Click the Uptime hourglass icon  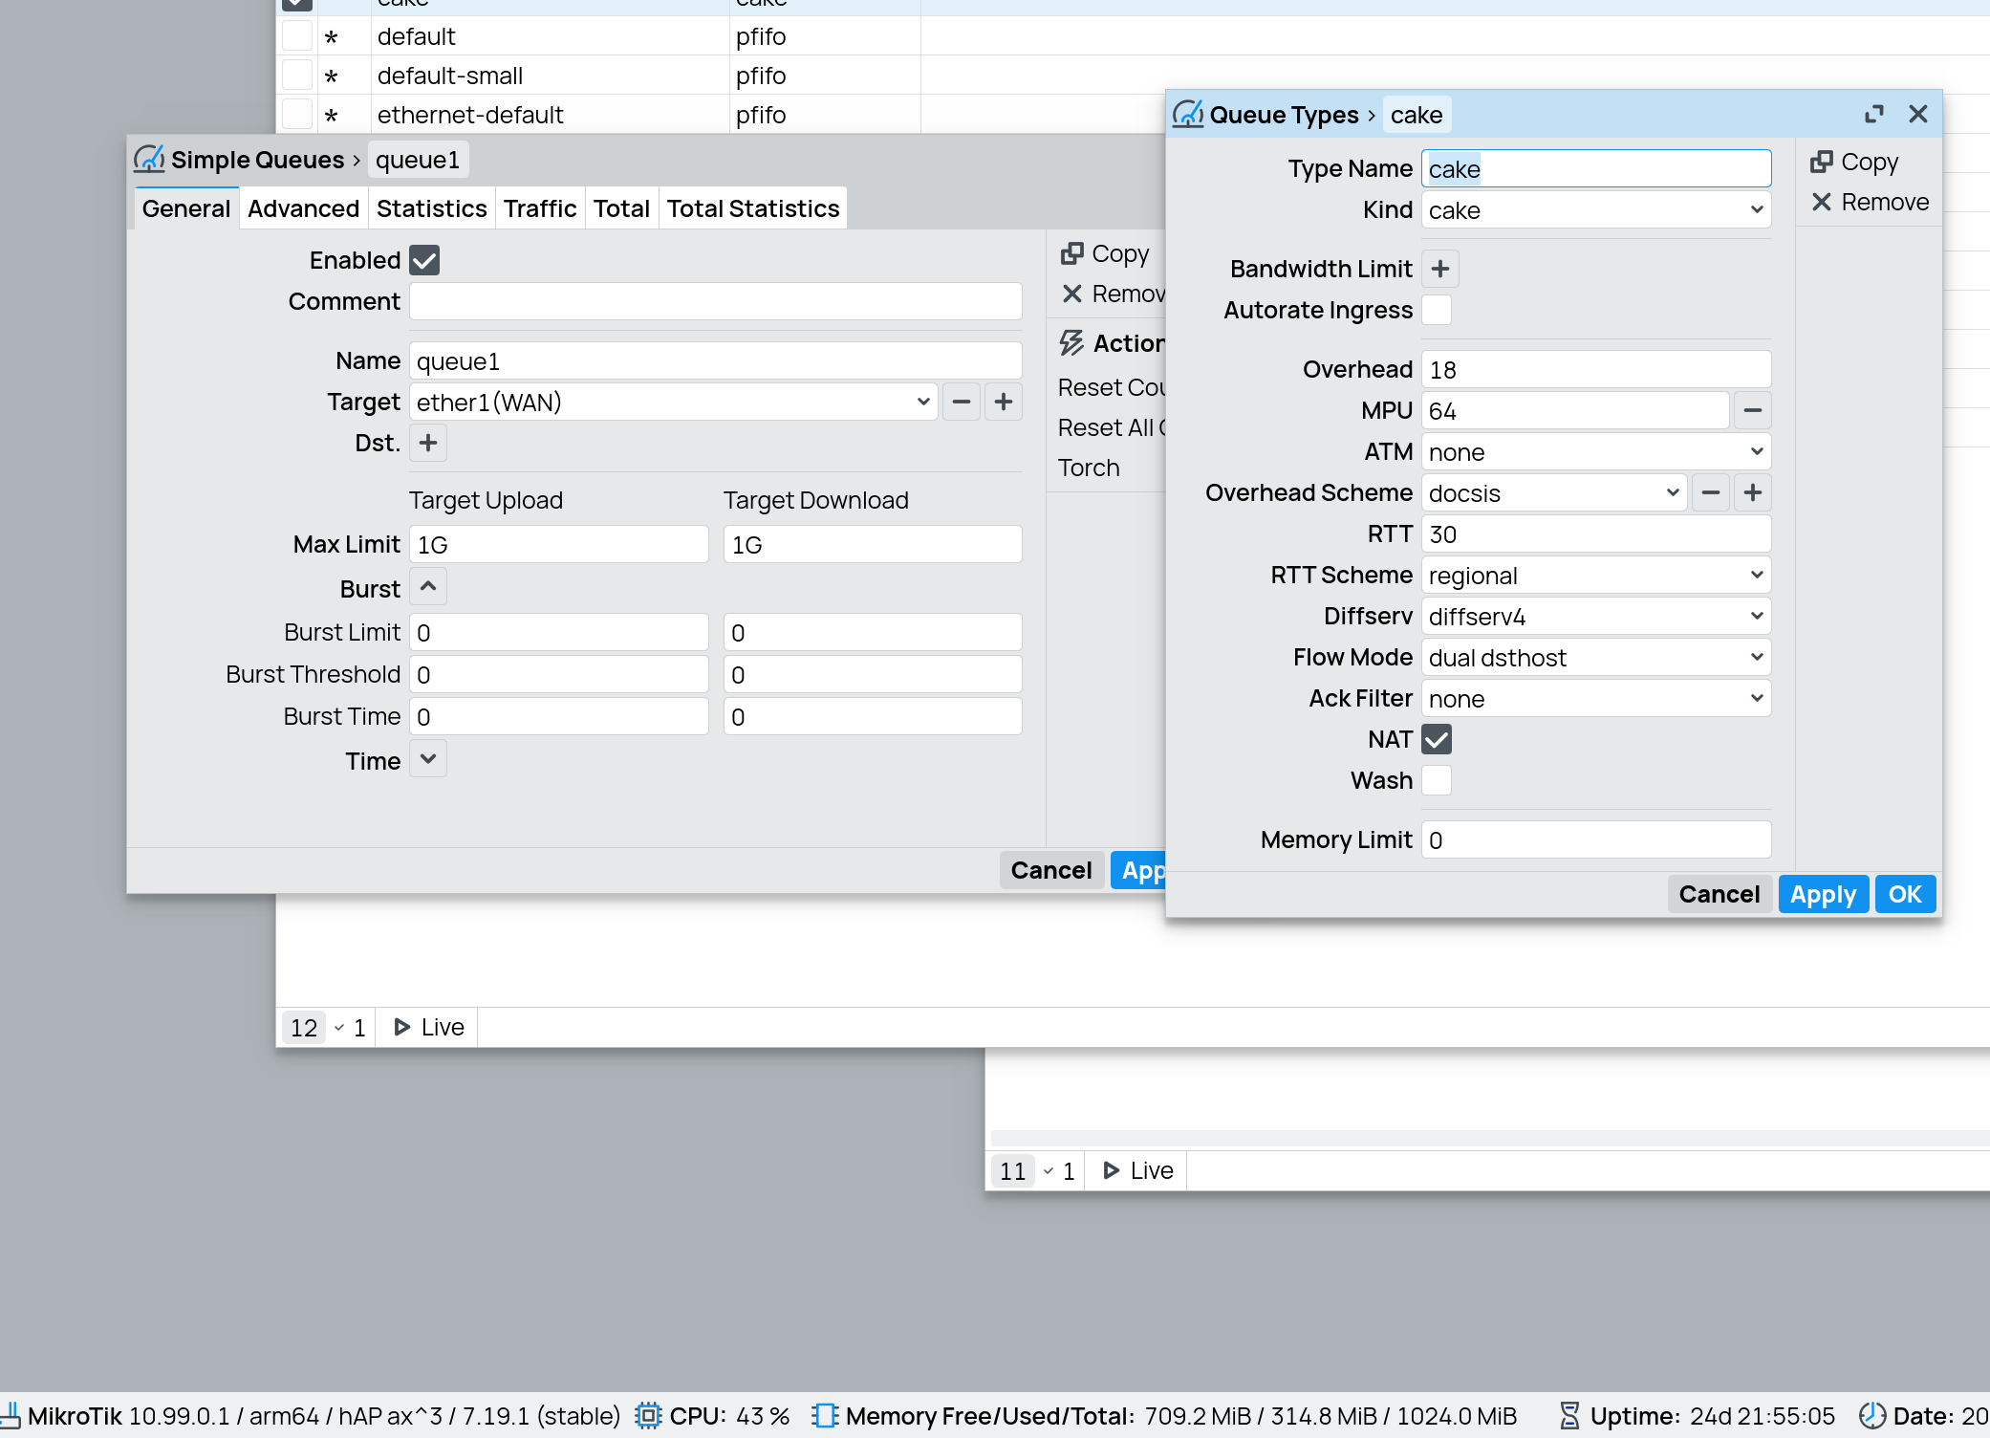pyautogui.click(x=1569, y=1415)
